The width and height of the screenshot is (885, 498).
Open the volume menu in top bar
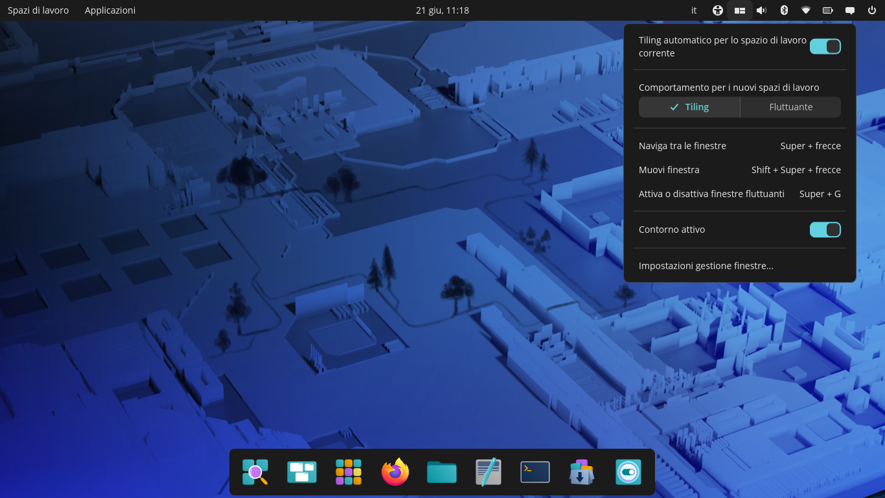761,10
